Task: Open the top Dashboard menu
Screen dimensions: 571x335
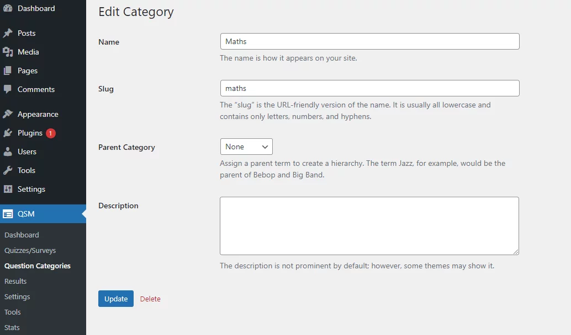Action: pyautogui.click(x=43, y=8)
